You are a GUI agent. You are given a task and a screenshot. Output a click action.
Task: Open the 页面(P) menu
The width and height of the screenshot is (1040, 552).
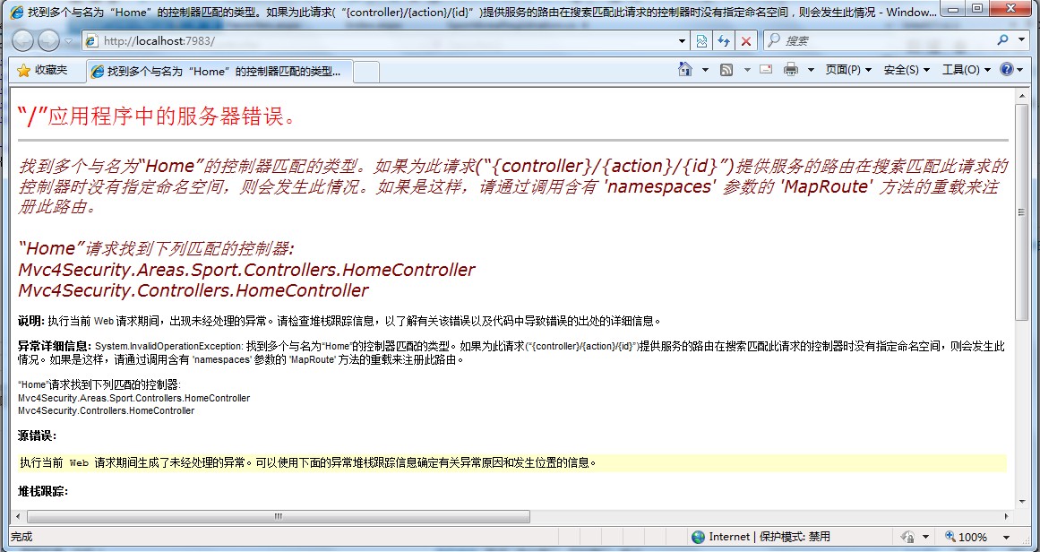click(x=848, y=70)
